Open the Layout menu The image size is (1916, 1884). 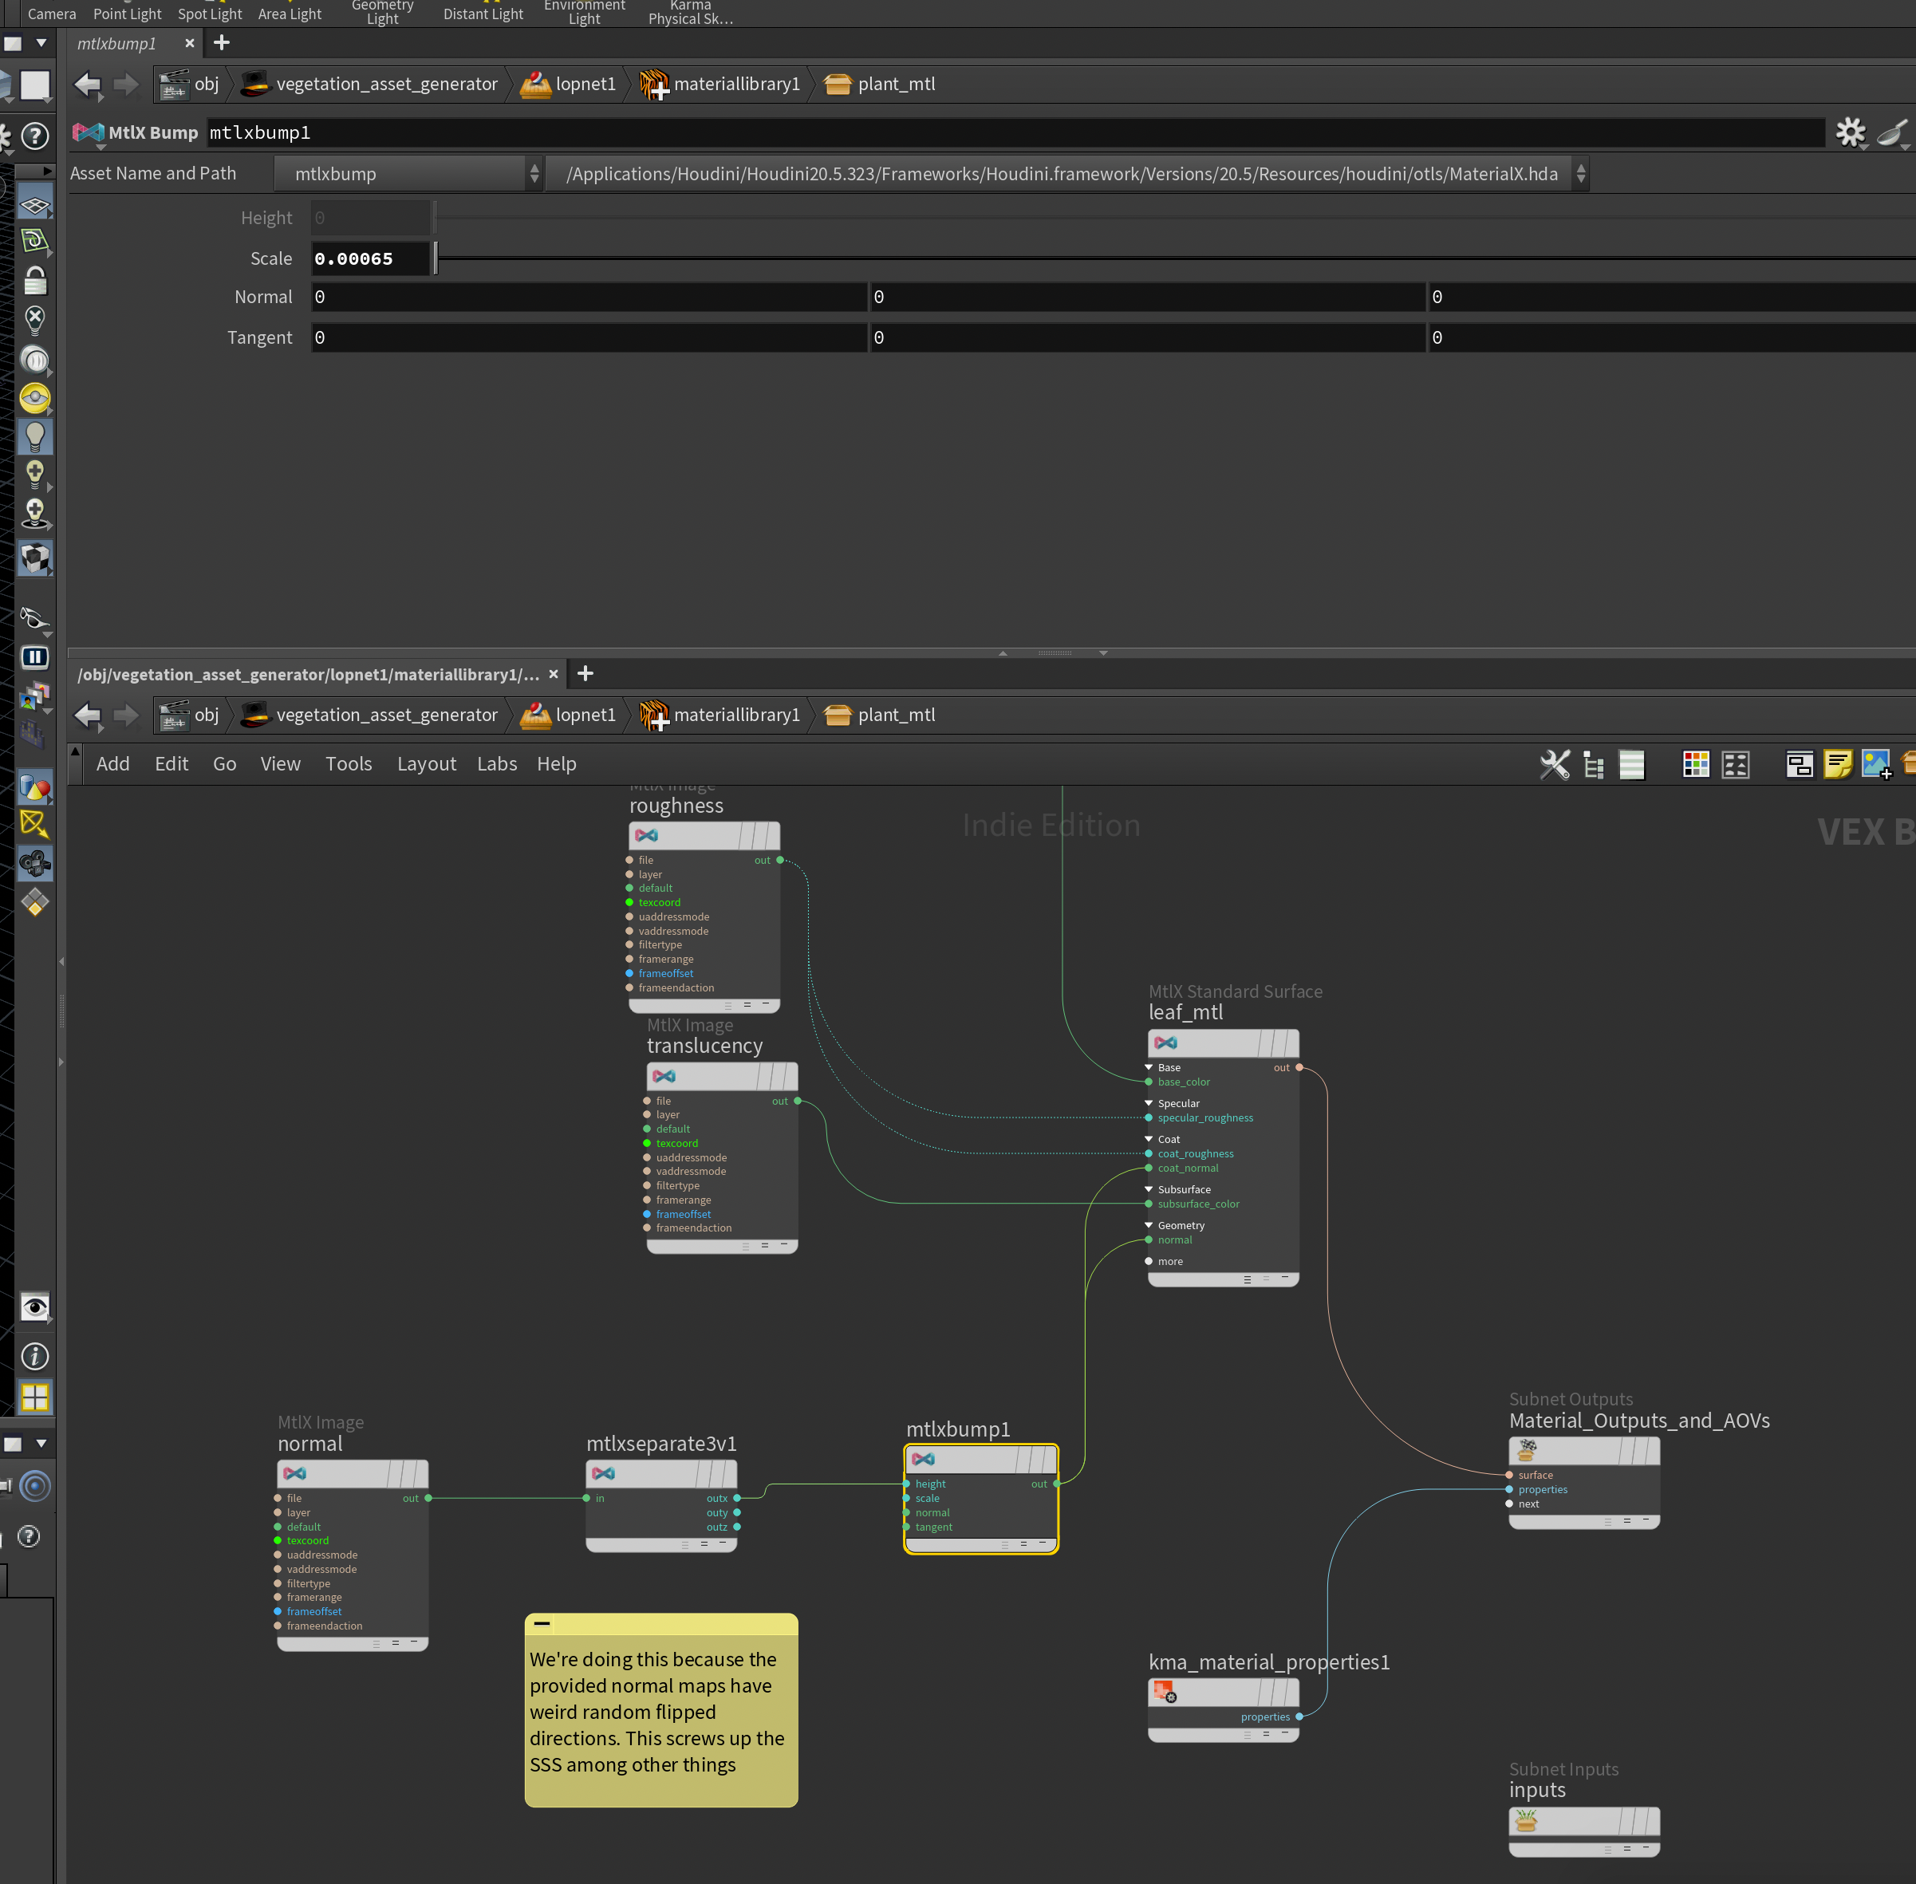tap(426, 764)
